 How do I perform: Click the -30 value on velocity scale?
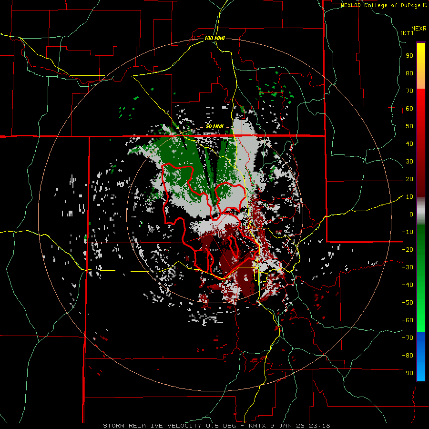pos(408,267)
